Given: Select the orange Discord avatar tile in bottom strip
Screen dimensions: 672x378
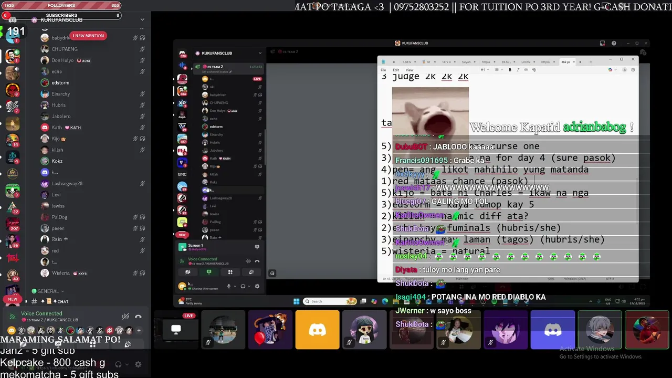Looking at the screenshot, I should pyautogui.click(x=318, y=330).
